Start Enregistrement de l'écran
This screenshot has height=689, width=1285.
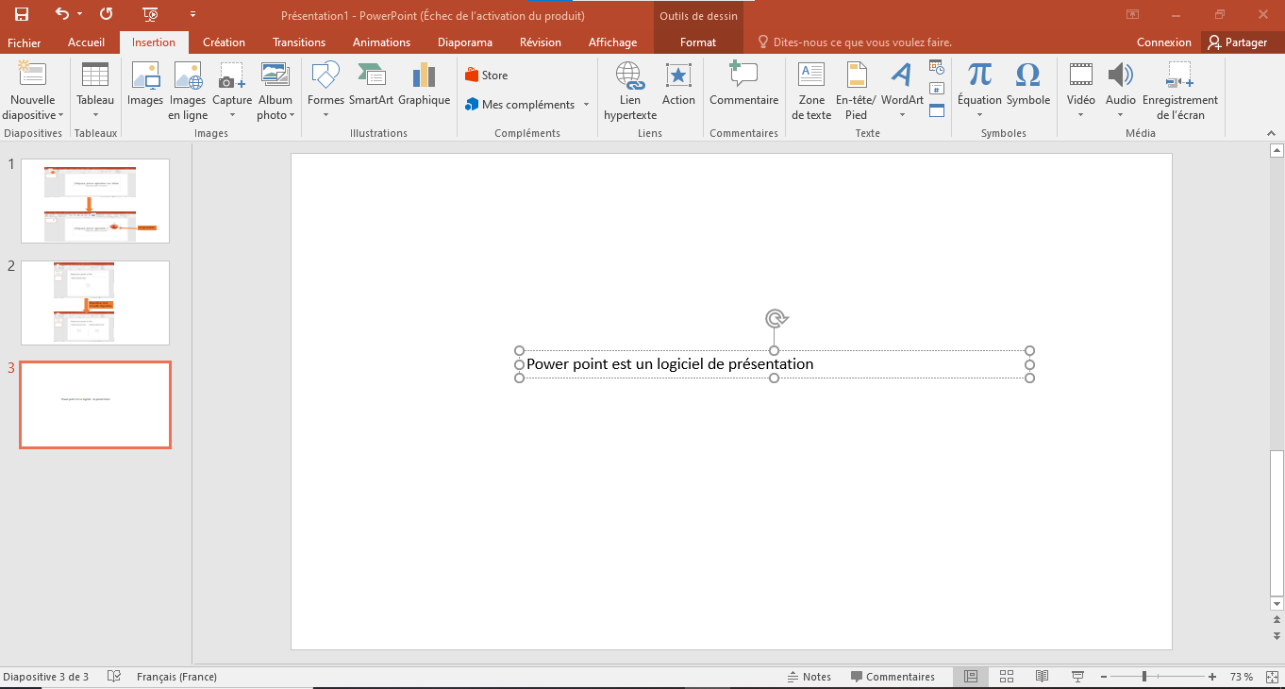[x=1180, y=91]
